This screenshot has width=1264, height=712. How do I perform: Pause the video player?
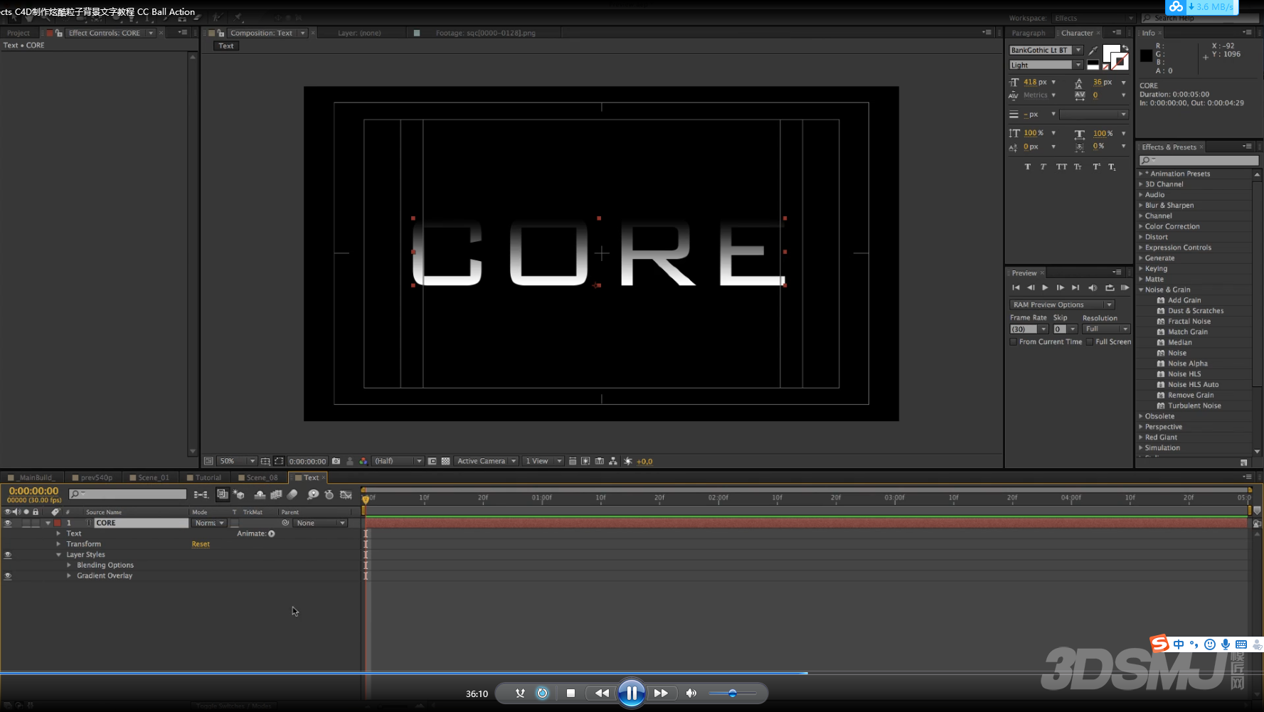pos(632,693)
